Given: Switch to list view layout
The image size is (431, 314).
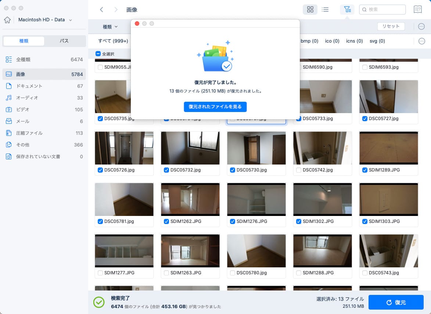Looking at the screenshot, I should coord(325,10).
